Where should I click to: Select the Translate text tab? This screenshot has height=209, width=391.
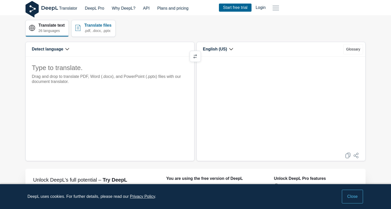point(47,28)
